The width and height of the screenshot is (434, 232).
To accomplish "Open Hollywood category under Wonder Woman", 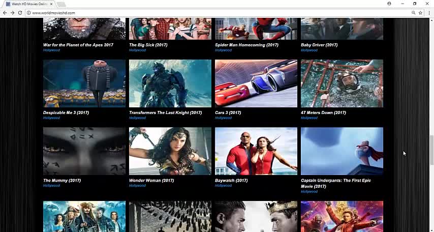I will [x=137, y=186].
